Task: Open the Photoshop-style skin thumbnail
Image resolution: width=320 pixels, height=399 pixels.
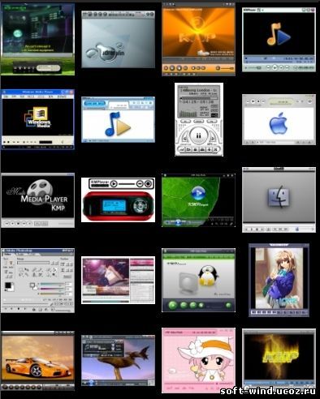Action: click(x=37, y=281)
